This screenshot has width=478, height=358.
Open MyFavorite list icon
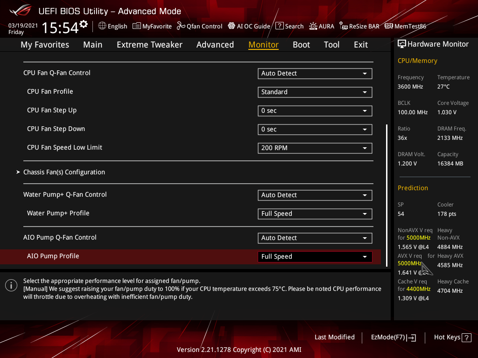tap(137, 26)
